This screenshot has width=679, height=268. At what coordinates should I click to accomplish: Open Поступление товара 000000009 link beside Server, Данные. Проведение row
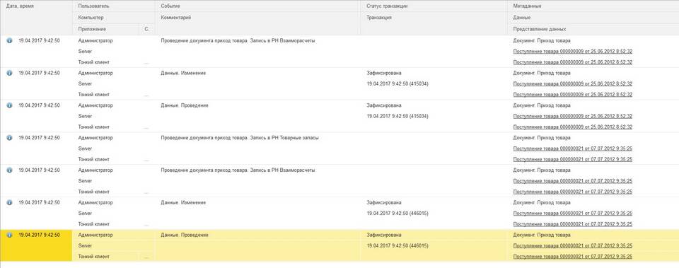click(572, 116)
